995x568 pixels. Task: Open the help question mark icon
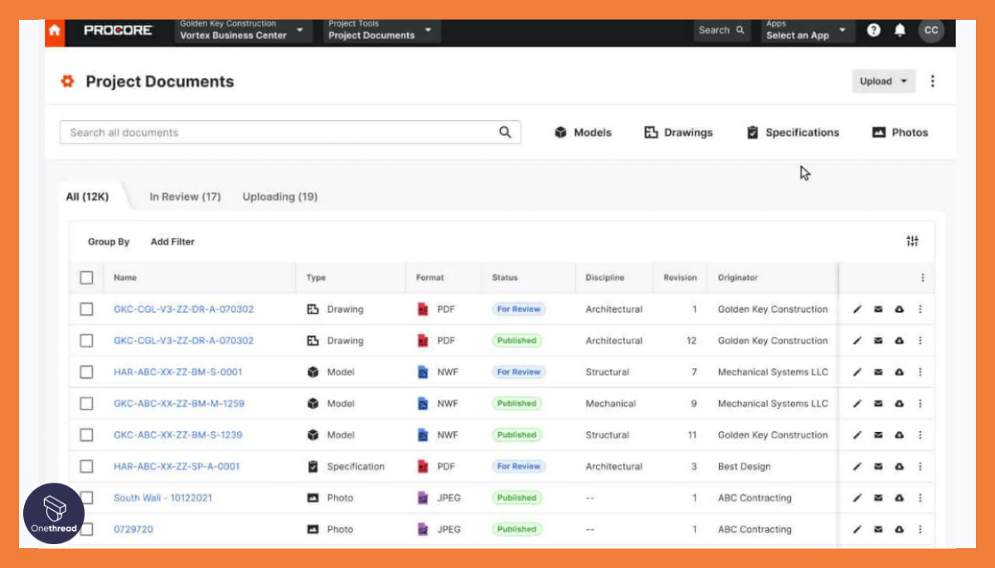[x=873, y=30]
